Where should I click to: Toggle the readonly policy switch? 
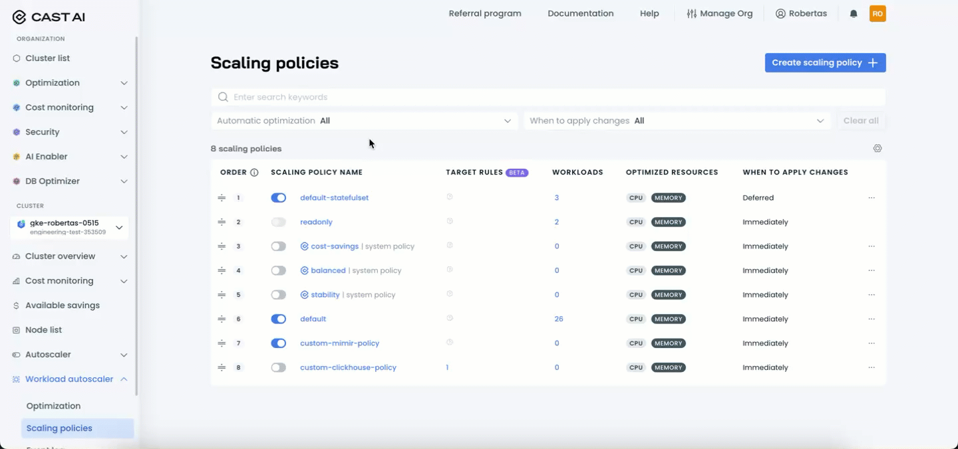click(278, 222)
